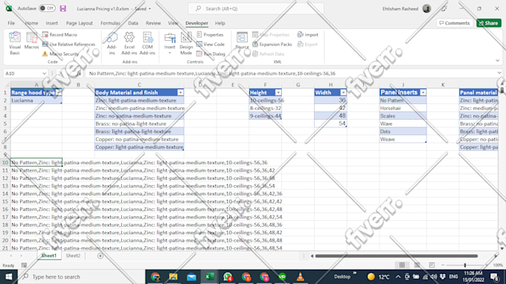This screenshot has width=506, height=284.
Task: Open Macro Security settings
Action: click(61, 54)
